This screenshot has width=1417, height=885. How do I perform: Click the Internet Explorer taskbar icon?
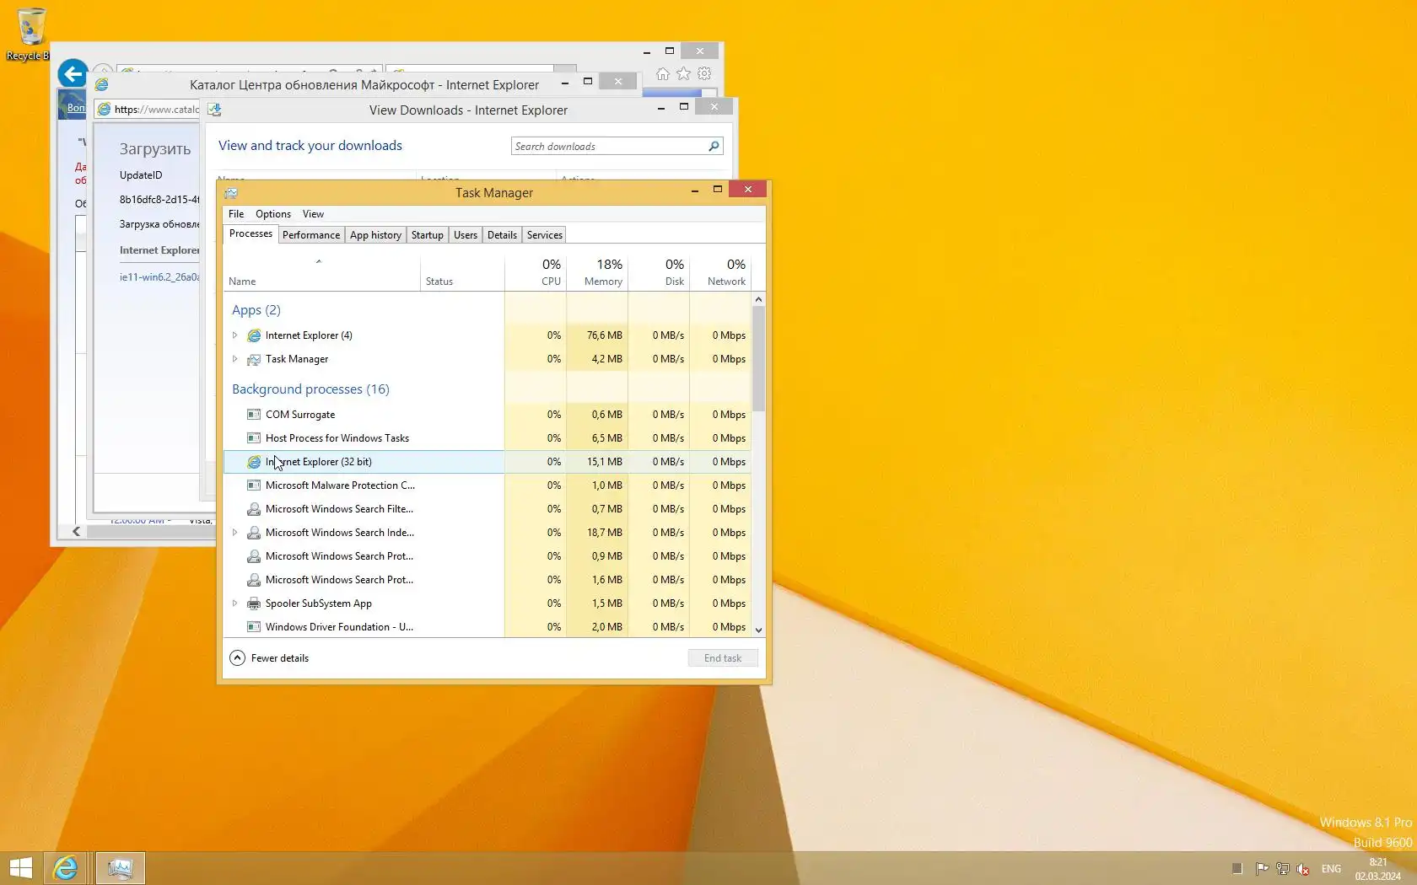(65, 867)
